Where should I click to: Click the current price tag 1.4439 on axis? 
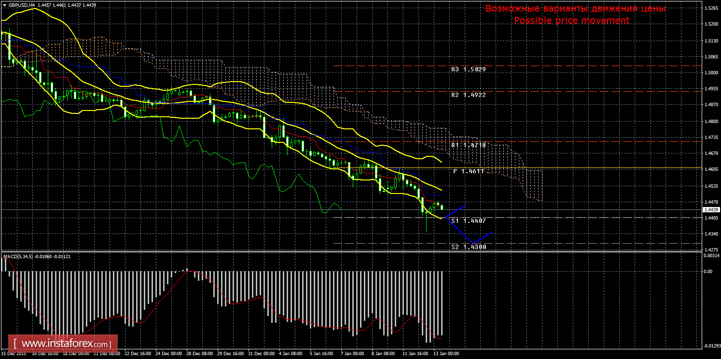coord(711,210)
